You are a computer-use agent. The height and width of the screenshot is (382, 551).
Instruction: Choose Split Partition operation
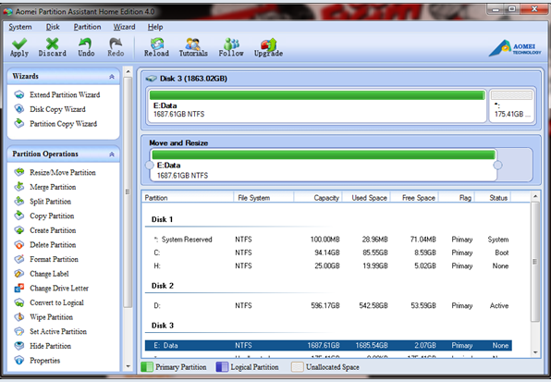pyautogui.click(x=50, y=202)
